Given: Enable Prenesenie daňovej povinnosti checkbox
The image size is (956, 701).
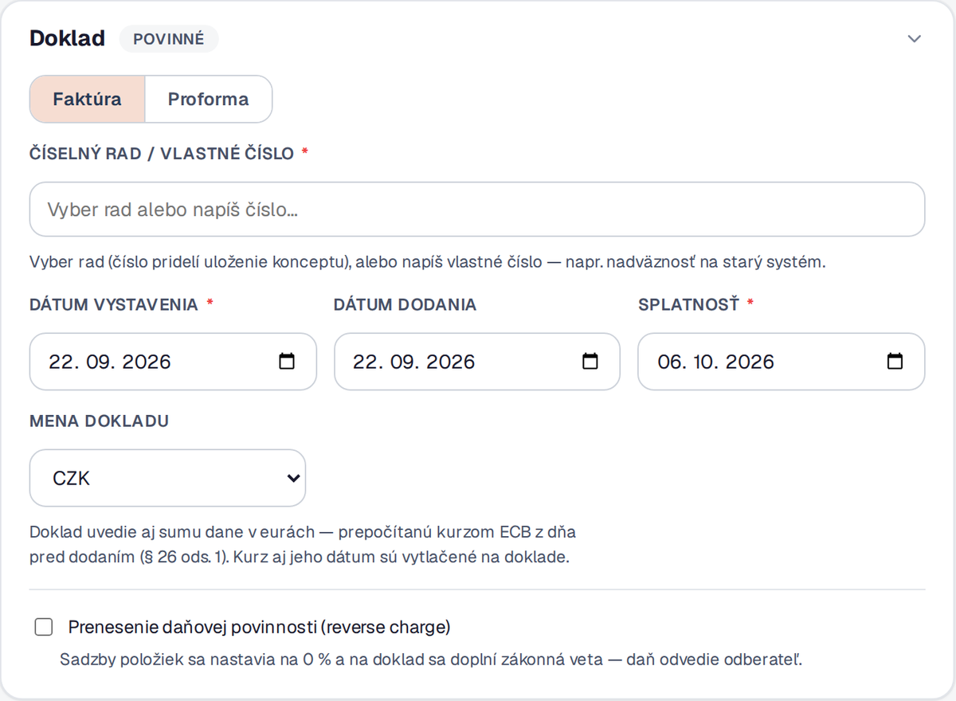Looking at the screenshot, I should tap(44, 628).
